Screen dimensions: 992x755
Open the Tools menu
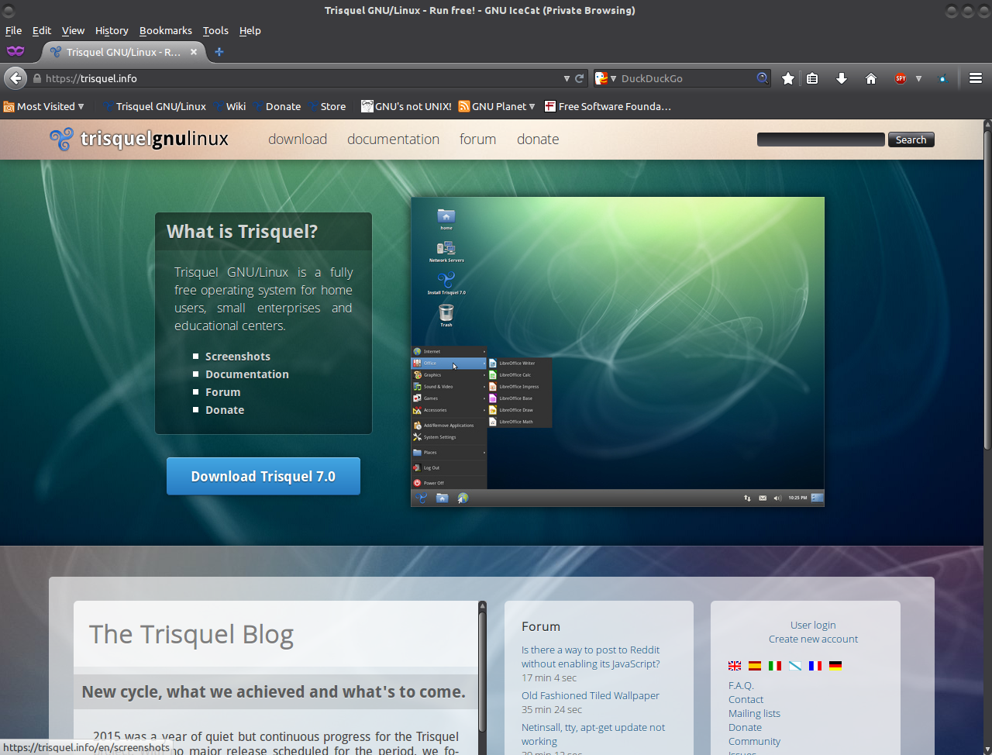point(215,30)
